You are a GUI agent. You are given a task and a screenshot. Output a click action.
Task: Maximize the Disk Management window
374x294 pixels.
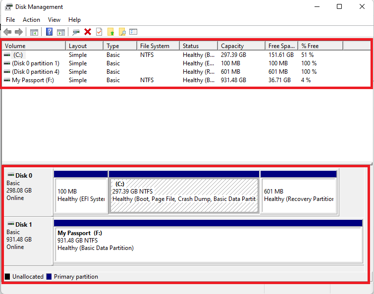click(x=339, y=6)
